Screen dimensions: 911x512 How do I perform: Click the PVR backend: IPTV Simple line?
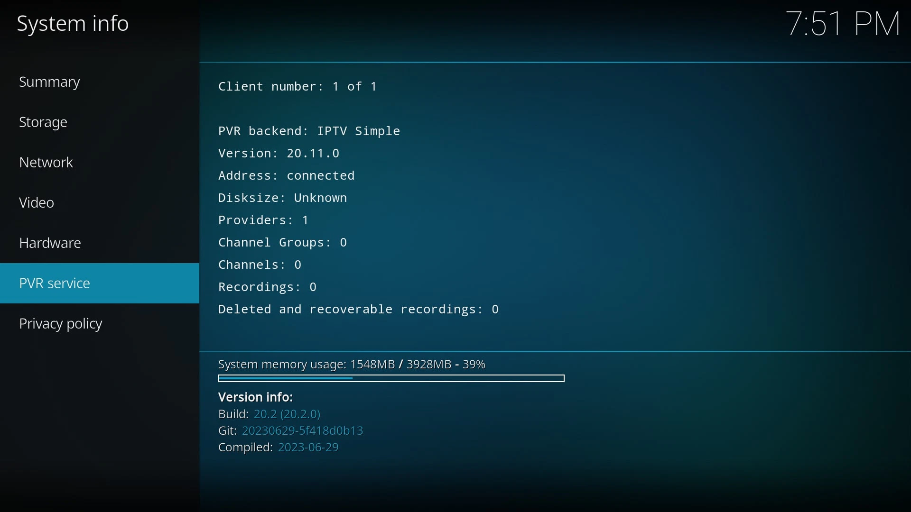[x=309, y=131]
